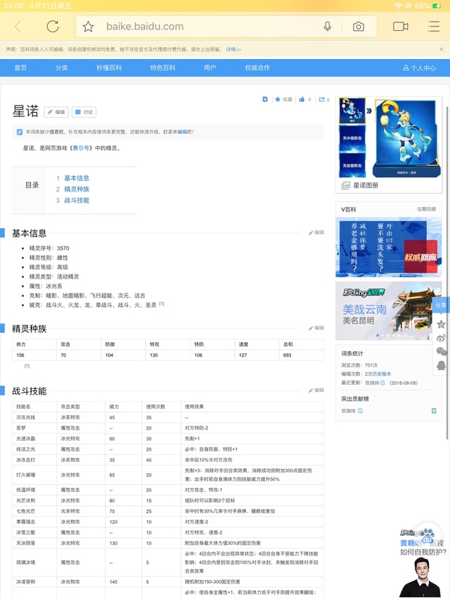450x599 pixels.
Task: Open the 美哉云南 美名昆明 banner
Action: (x=388, y=311)
